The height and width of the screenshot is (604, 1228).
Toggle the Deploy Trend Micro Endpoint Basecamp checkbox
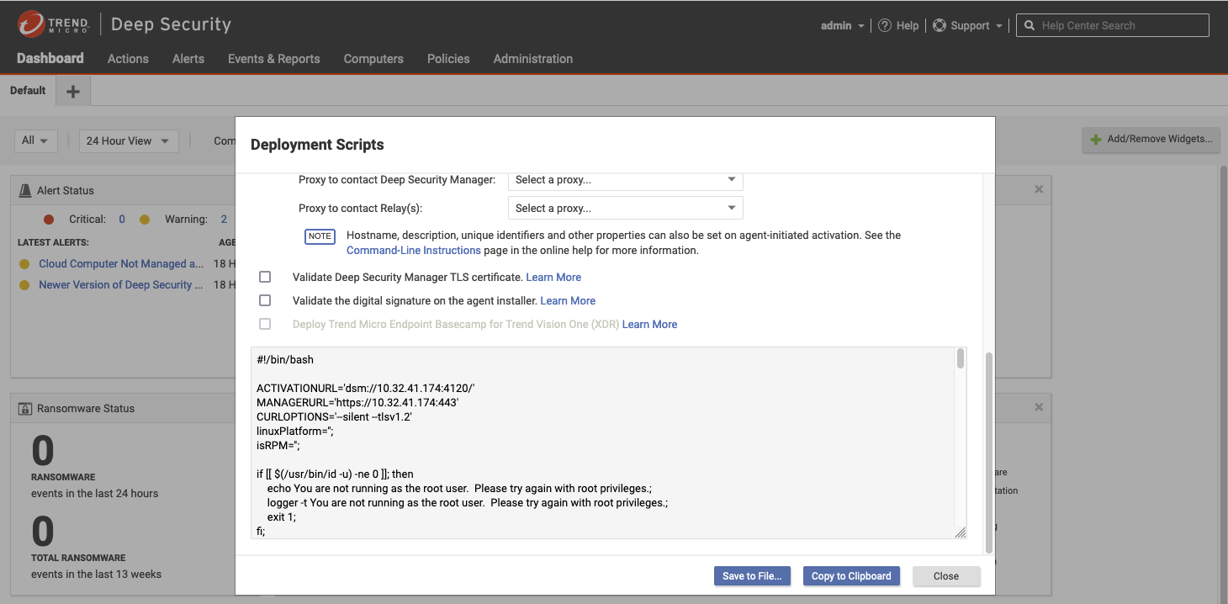[265, 324]
